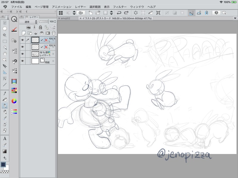
Task: Open the color wheel palette
Action: pyautogui.click(x=14, y=101)
